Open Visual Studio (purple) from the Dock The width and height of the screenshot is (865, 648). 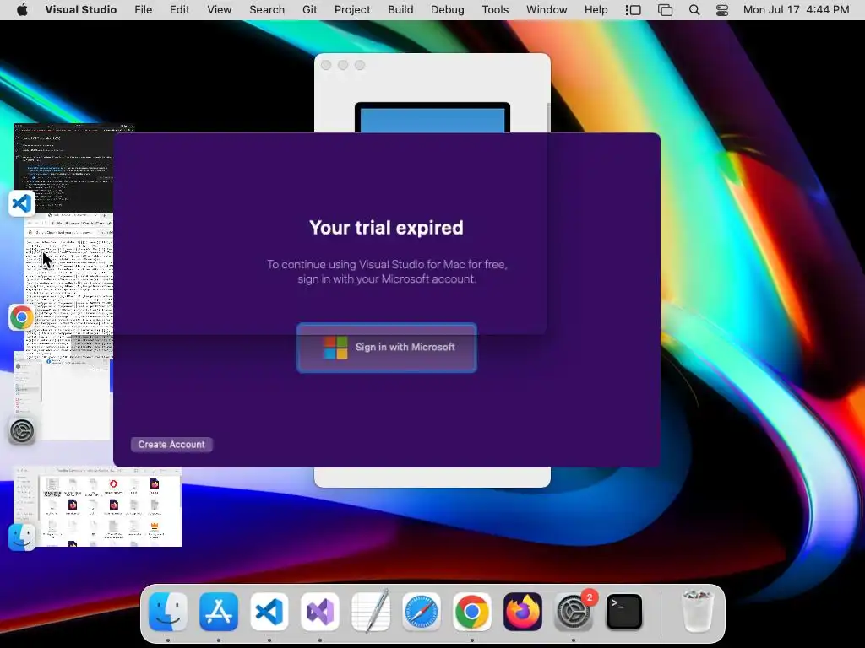(320, 612)
